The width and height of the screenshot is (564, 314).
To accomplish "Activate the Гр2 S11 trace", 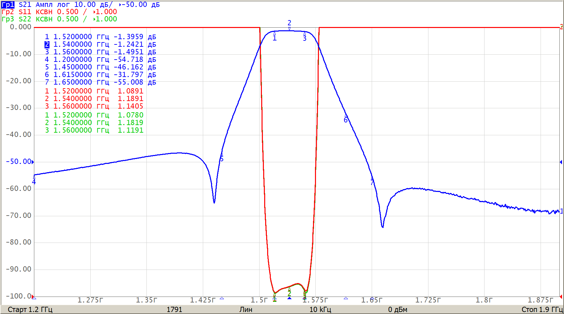I will [8, 12].
